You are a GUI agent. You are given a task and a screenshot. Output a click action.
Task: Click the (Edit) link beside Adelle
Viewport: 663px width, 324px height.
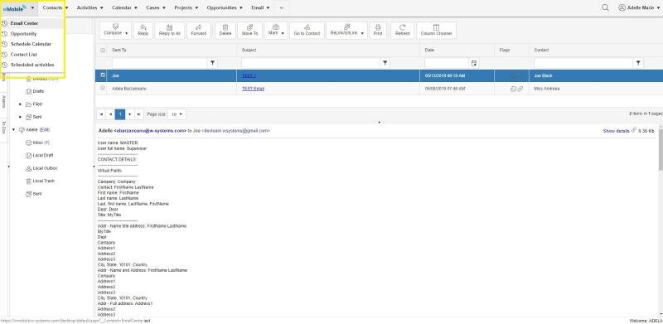click(x=45, y=130)
